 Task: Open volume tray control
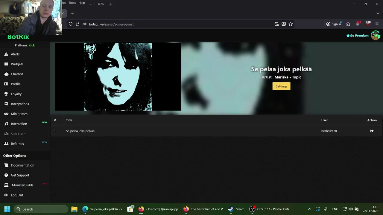tap(351, 209)
